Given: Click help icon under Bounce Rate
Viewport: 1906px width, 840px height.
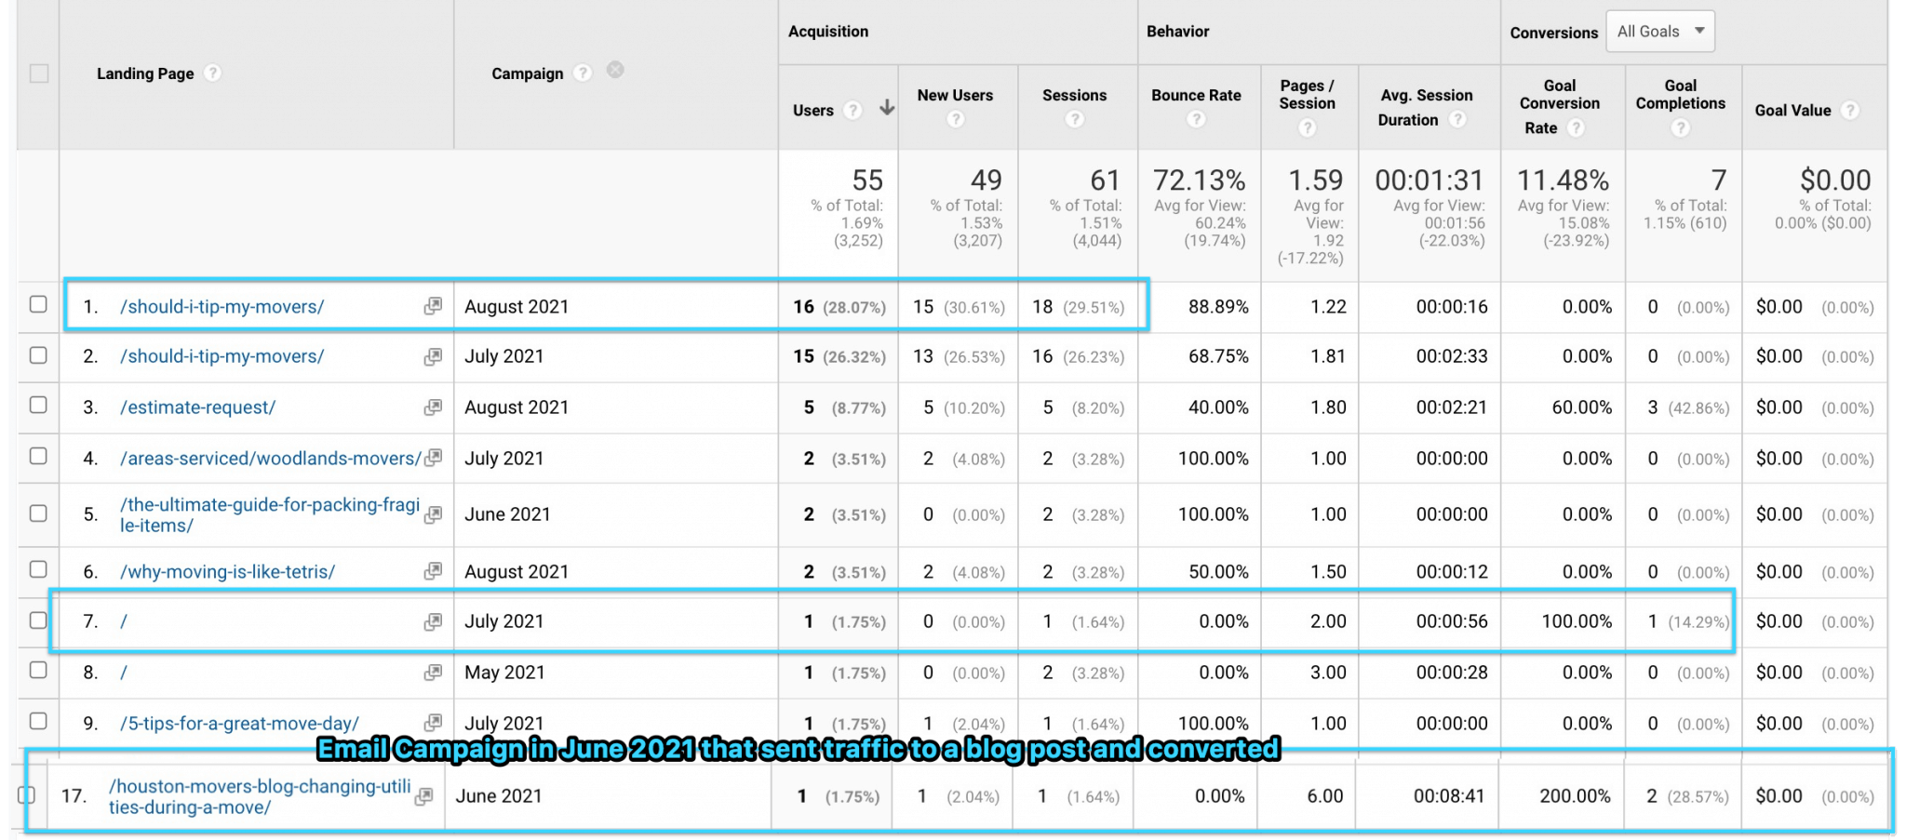Looking at the screenshot, I should (x=1196, y=119).
